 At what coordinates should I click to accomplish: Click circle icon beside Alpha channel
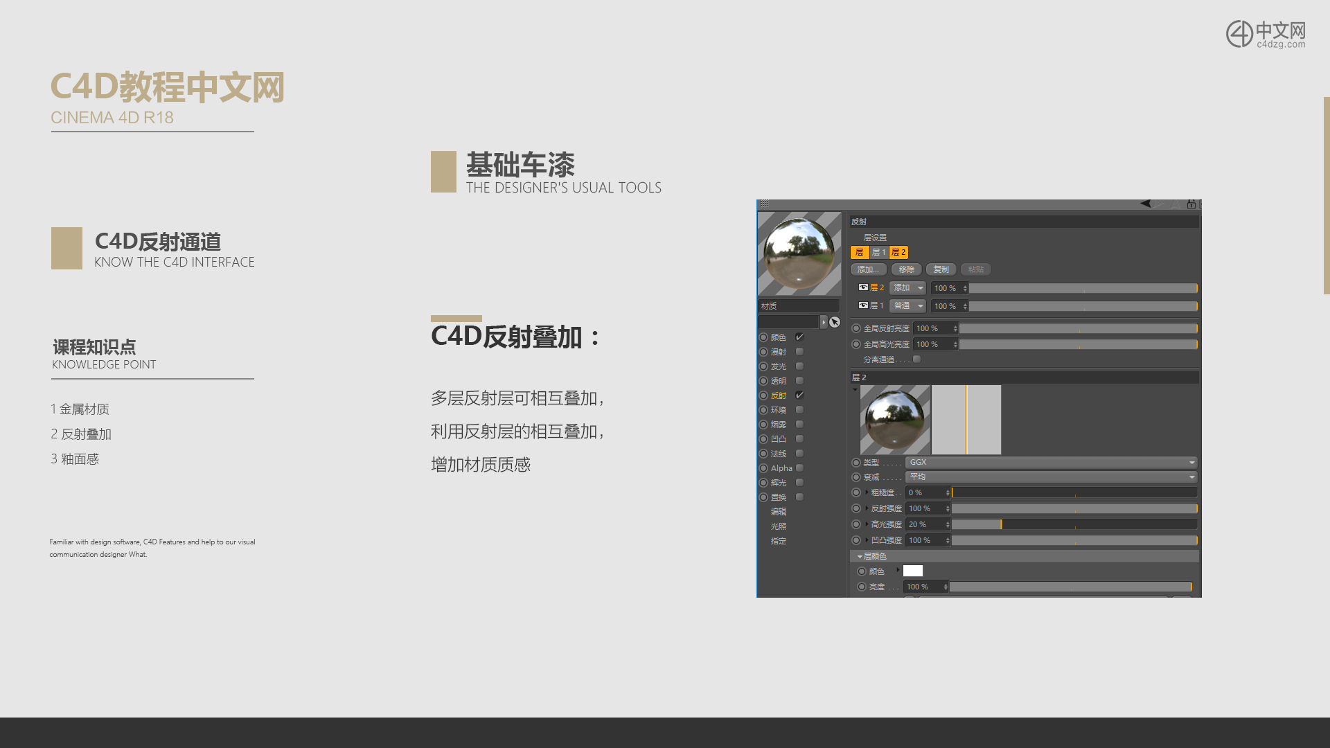coord(763,468)
